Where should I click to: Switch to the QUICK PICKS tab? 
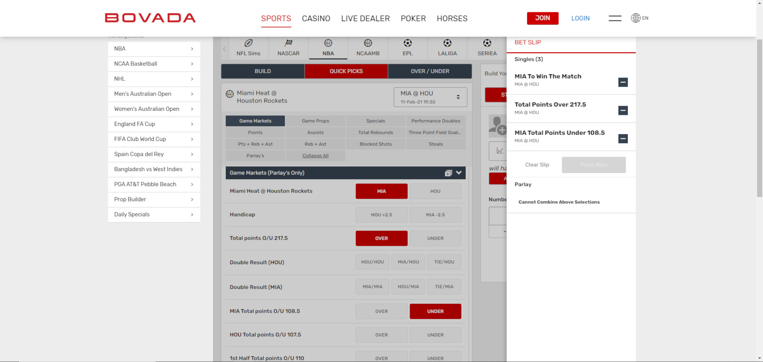(x=346, y=71)
